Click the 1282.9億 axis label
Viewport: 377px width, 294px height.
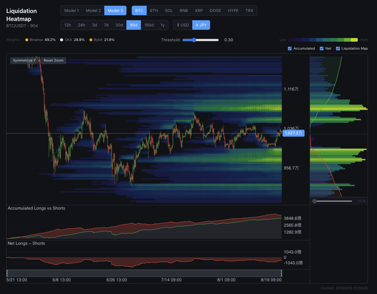tap(292, 232)
